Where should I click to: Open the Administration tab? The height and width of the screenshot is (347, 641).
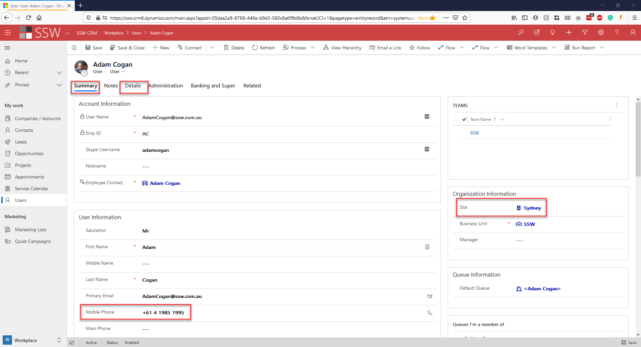[x=166, y=86]
